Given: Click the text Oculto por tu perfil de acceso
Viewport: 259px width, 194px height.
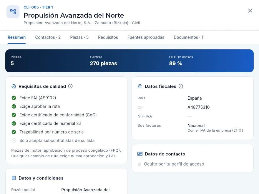Looking at the screenshot, I should (x=174, y=164).
